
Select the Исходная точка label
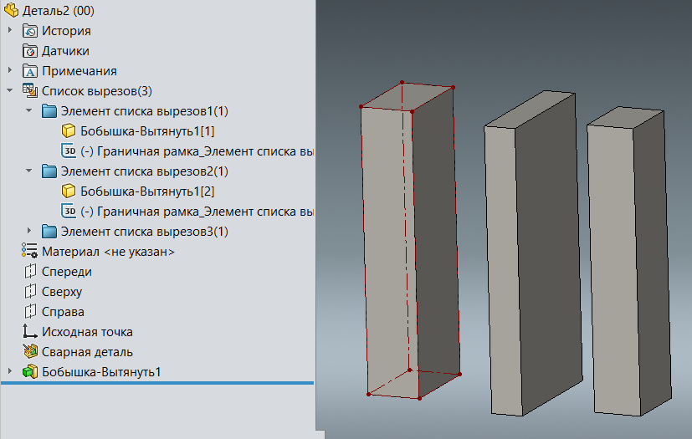[x=87, y=332]
